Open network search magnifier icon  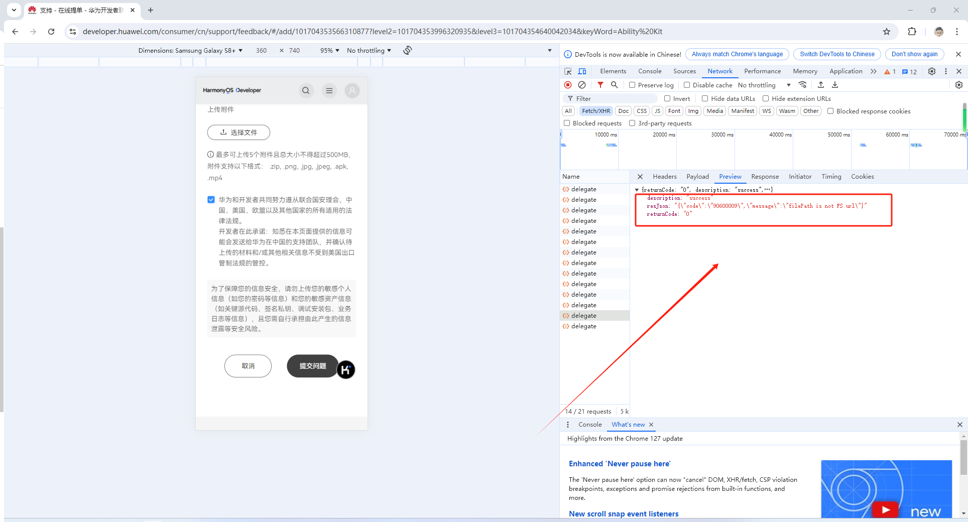coord(614,85)
